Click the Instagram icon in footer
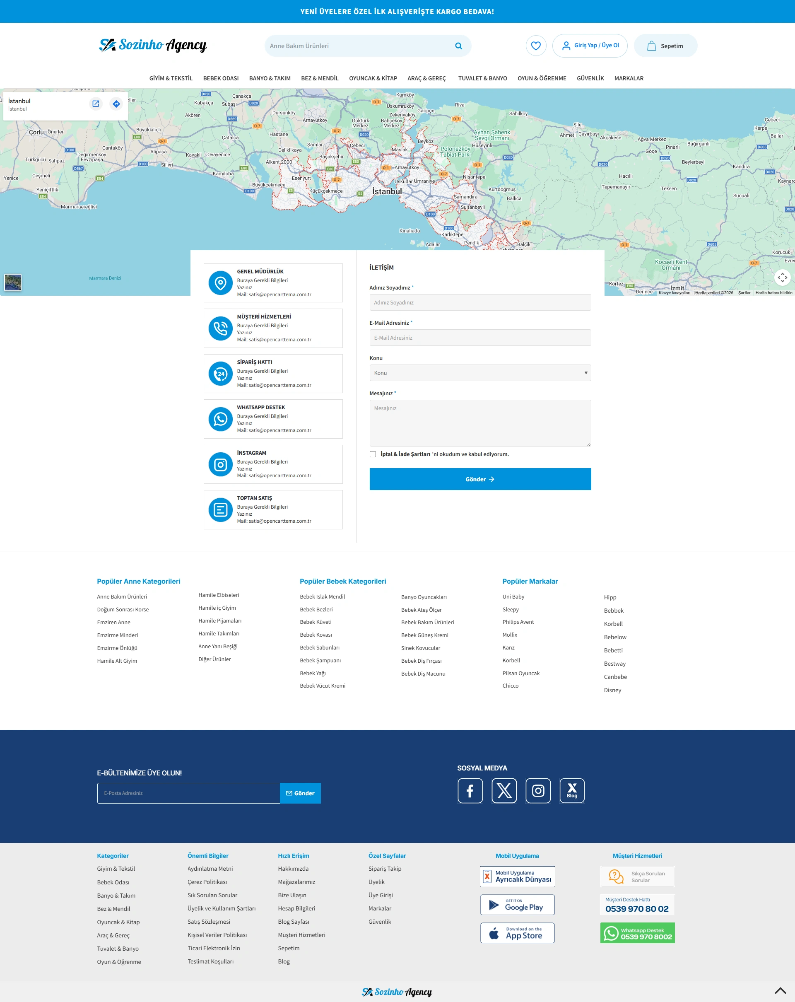Viewport: 795px width, 1002px height. [x=537, y=790]
